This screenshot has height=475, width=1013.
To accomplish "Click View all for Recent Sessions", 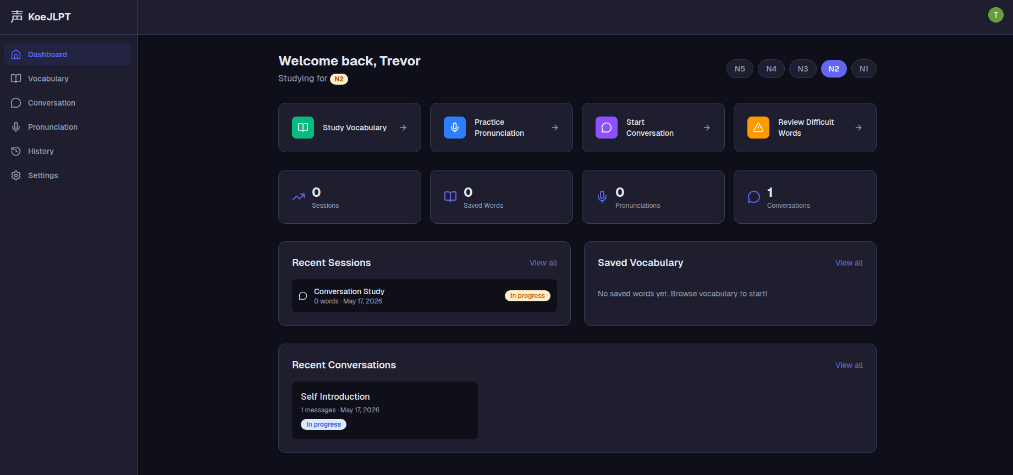I will [x=543, y=263].
